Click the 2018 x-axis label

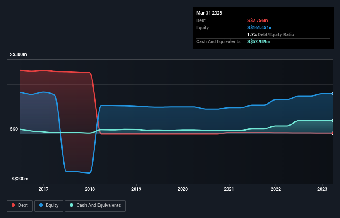(x=90, y=189)
